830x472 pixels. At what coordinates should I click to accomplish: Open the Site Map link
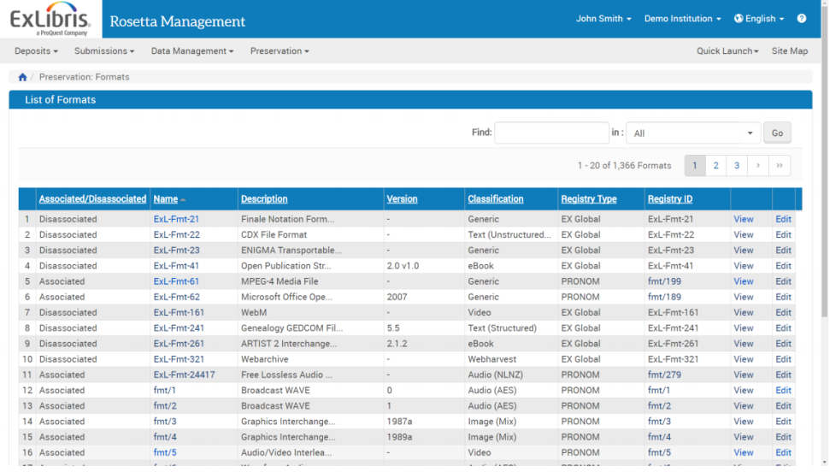(789, 51)
